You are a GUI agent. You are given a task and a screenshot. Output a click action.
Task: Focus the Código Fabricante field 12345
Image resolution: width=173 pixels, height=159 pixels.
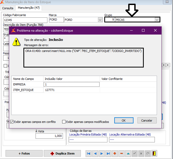[x=25, y=20]
